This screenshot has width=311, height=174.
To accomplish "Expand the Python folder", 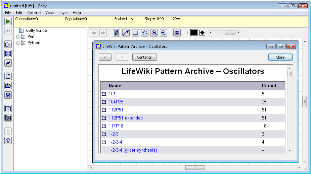I will tap(18, 42).
